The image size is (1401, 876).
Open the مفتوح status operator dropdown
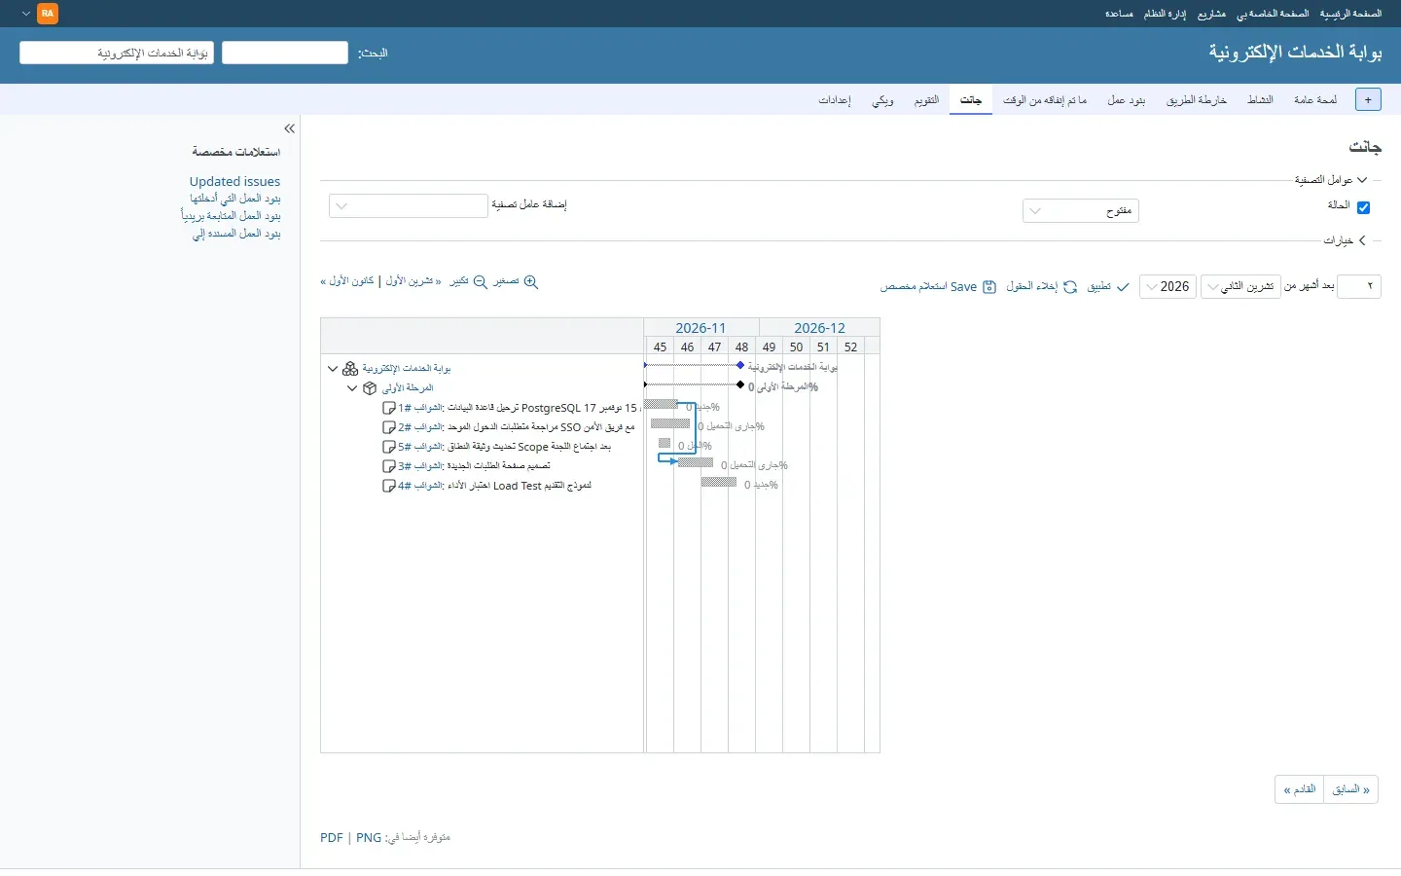(1081, 211)
